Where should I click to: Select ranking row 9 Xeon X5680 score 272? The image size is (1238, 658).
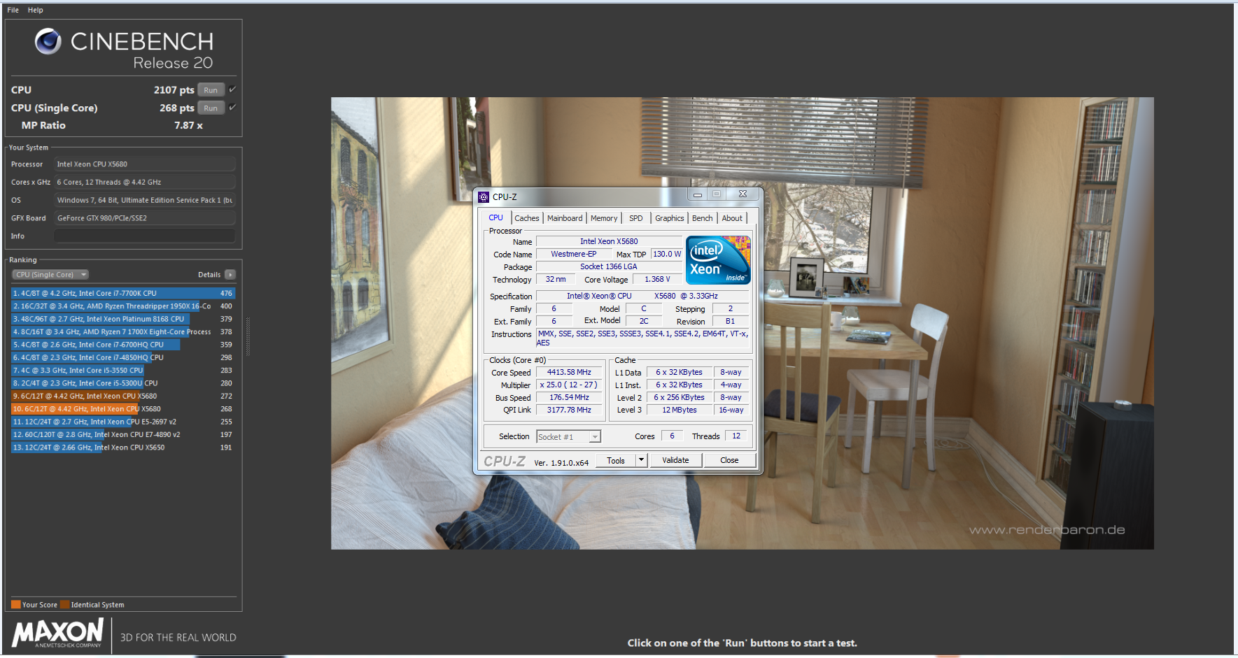(123, 396)
